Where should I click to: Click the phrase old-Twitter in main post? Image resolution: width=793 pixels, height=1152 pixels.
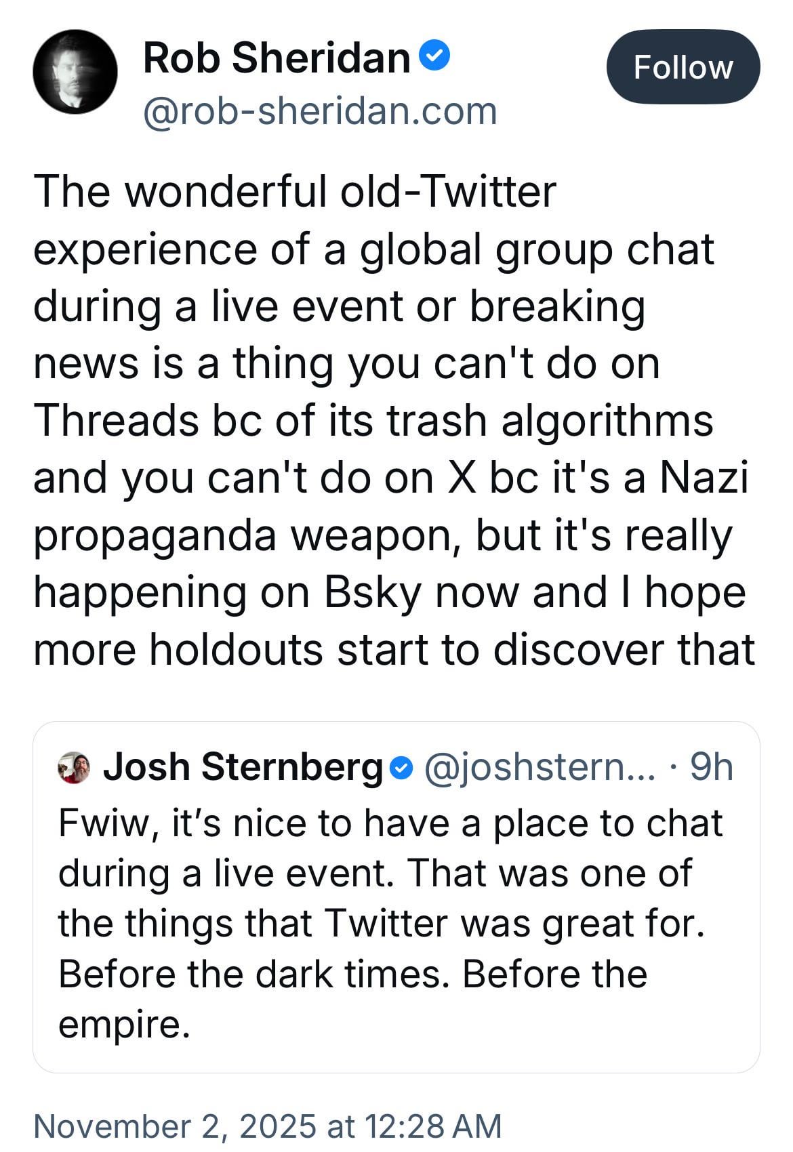pos(448,191)
